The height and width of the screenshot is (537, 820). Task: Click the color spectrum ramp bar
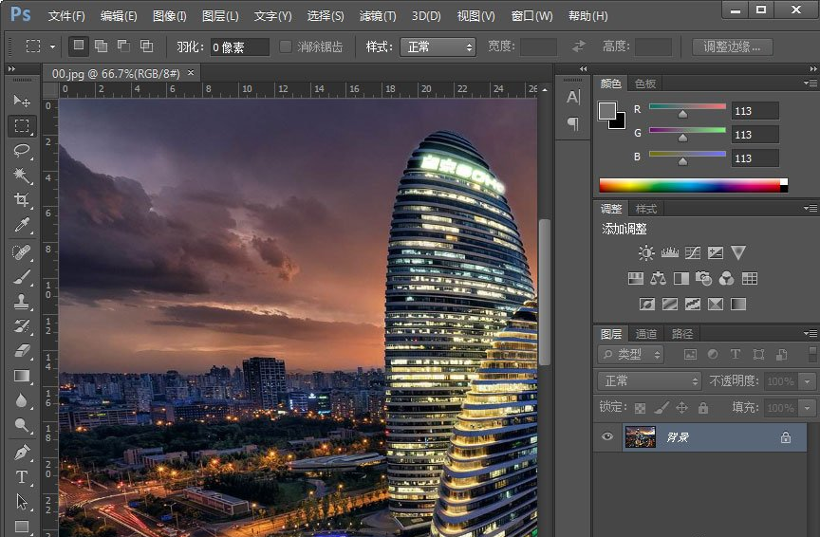pyautogui.click(x=691, y=185)
